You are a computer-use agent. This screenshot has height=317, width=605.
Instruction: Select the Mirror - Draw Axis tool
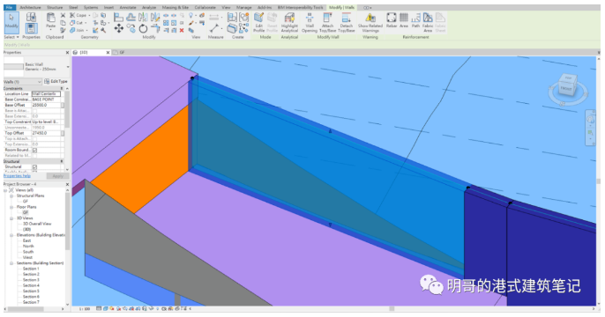click(155, 17)
